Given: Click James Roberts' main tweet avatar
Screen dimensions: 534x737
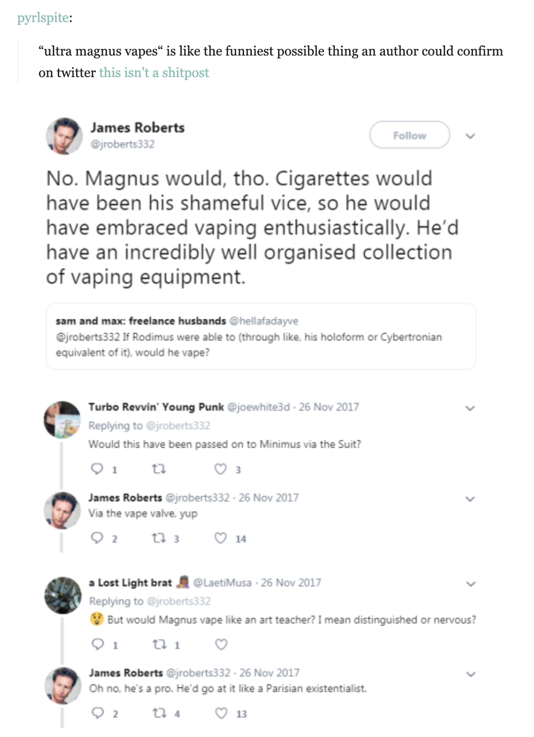Looking at the screenshot, I should click(64, 136).
